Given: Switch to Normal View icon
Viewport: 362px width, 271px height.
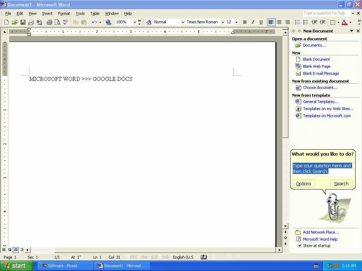Looking at the screenshot, I should [x=4, y=250].
